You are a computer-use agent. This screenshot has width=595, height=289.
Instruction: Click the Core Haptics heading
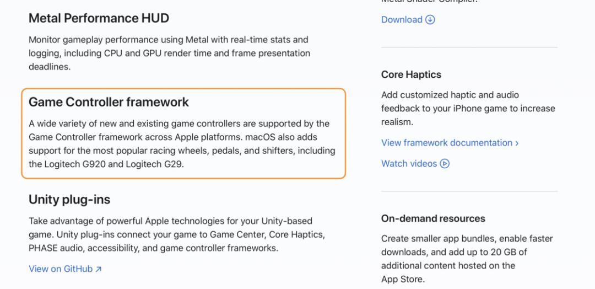pos(411,74)
